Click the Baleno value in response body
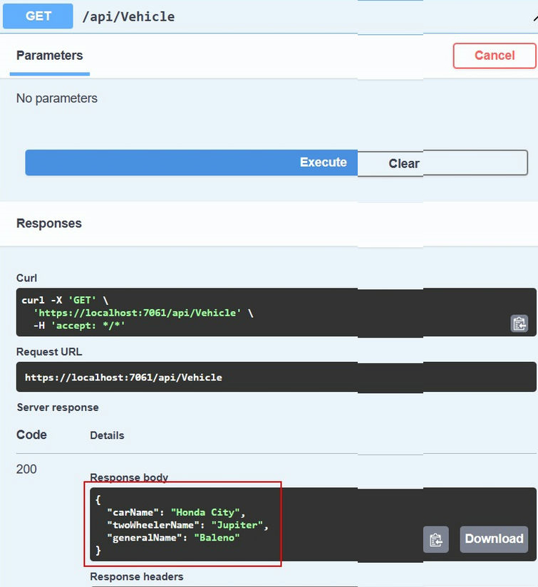 pyautogui.click(x=217, y=538)
